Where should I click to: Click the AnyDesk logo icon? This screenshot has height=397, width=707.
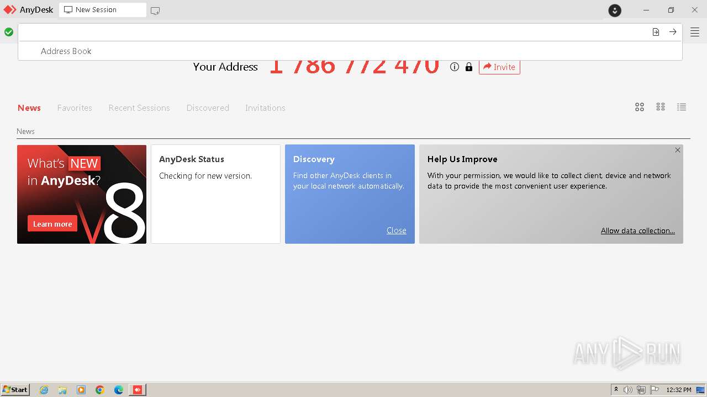point(10,10)
